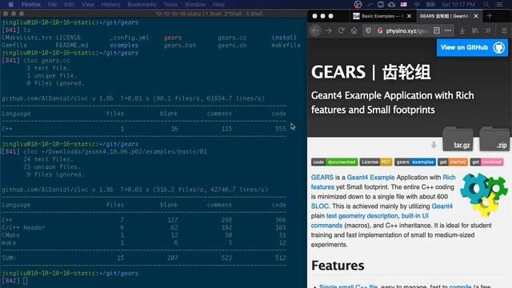Screen dimensions: 512x288
Task: Click the get involved badge
Action: point(487,162)
